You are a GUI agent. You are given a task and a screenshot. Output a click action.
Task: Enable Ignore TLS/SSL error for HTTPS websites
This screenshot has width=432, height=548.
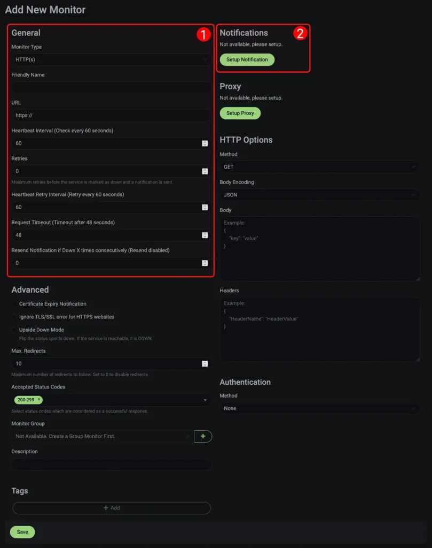coord(13,316)
